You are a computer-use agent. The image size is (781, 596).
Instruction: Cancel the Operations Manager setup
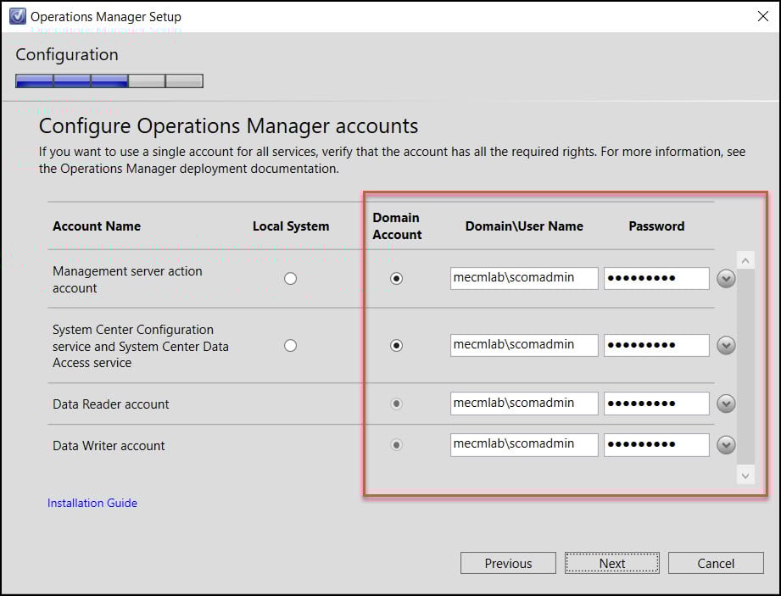tap(716, 563)
